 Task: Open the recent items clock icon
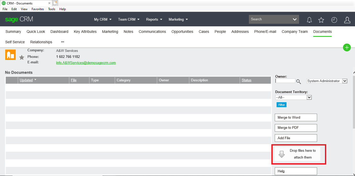click(334, 20)
